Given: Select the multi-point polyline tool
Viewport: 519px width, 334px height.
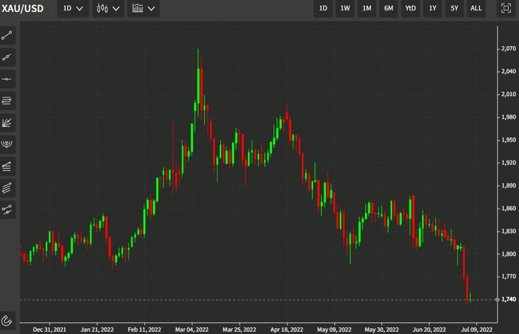Looking at the screenshot, I should pos(7,57).
